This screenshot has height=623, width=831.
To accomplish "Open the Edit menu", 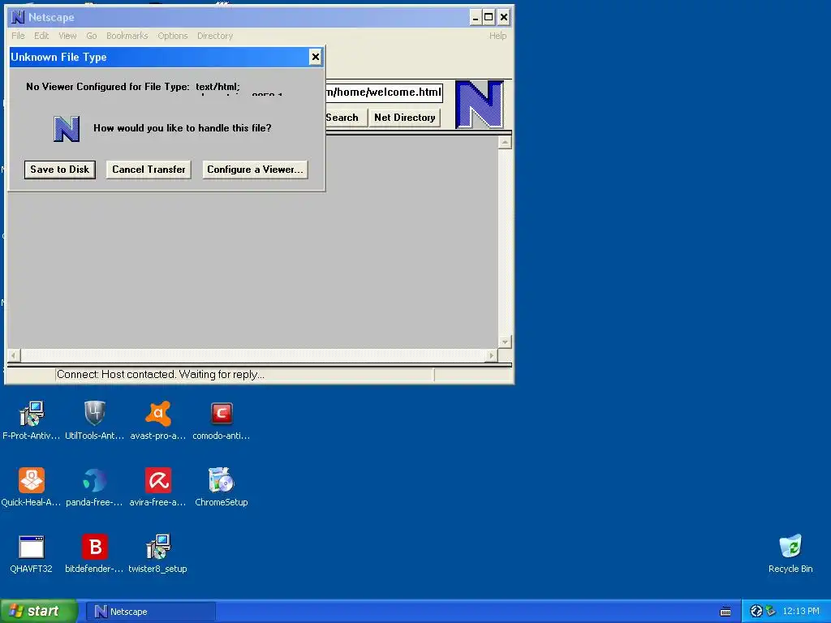I will (41, 36).
